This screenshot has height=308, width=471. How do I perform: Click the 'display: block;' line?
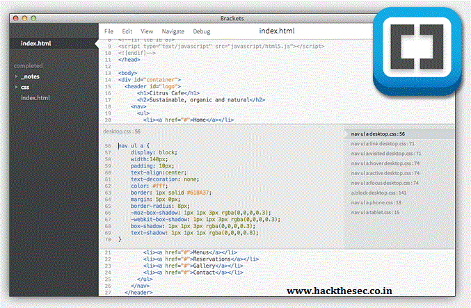tap(154, 152)
